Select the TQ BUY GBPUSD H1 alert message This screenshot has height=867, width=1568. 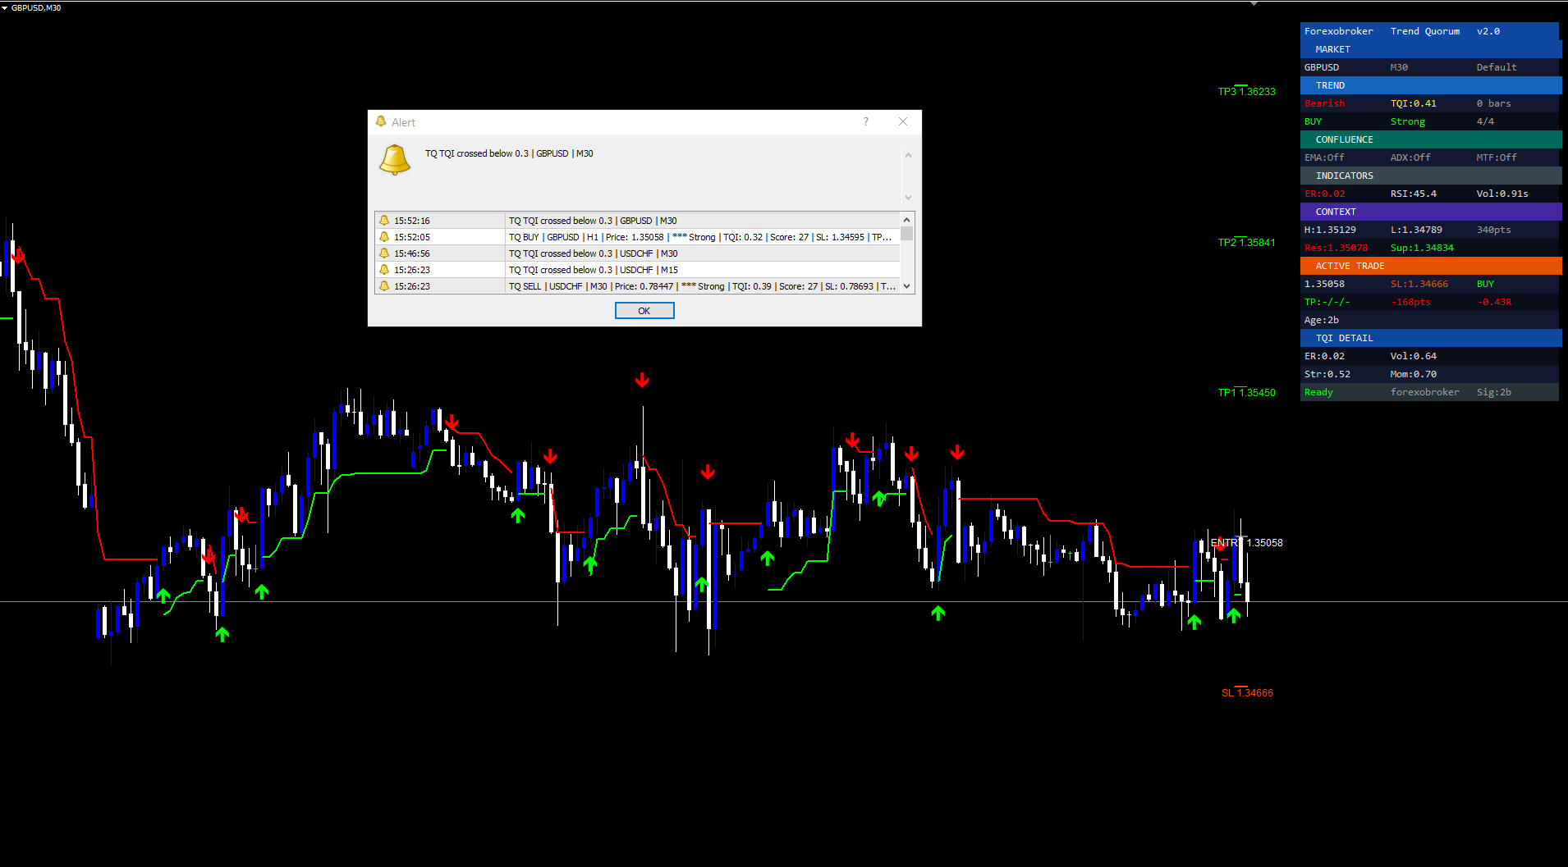(700, 237)
